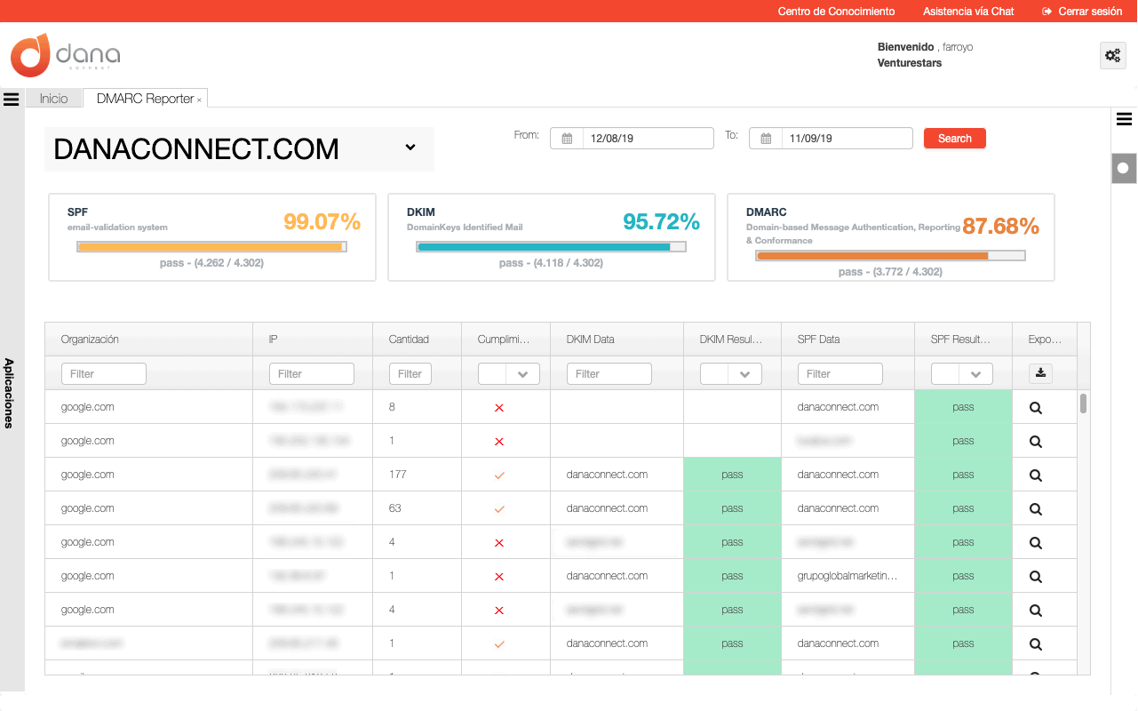
Task: Click magnifier icon for google.com row with Cantidad 8
Action: pos(1035,408)
